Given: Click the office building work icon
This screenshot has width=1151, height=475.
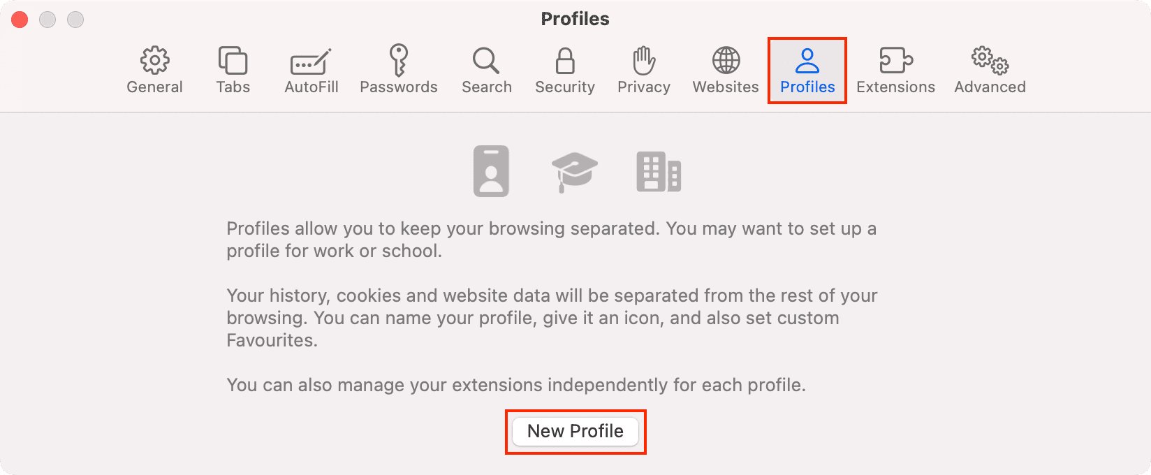Looking at the screenshot, I should [658, 172].
